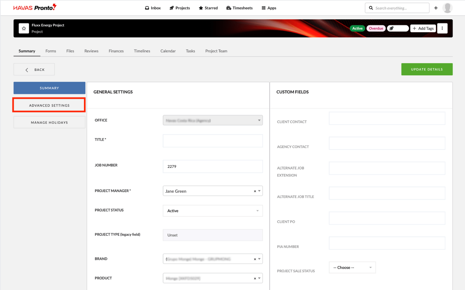
Task: Switch to the Reviews tab
Action: click(91, 51)
